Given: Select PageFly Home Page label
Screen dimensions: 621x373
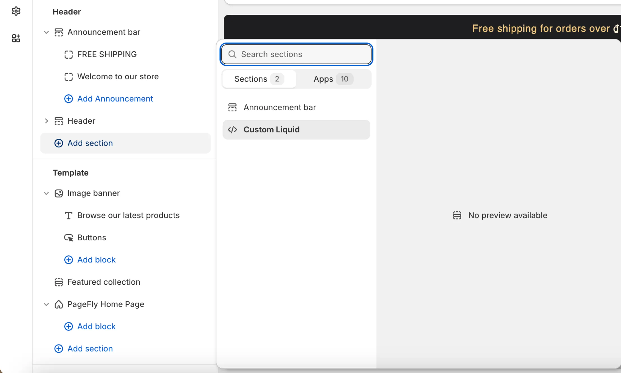Looking at the screenshot, I should 106,304.
